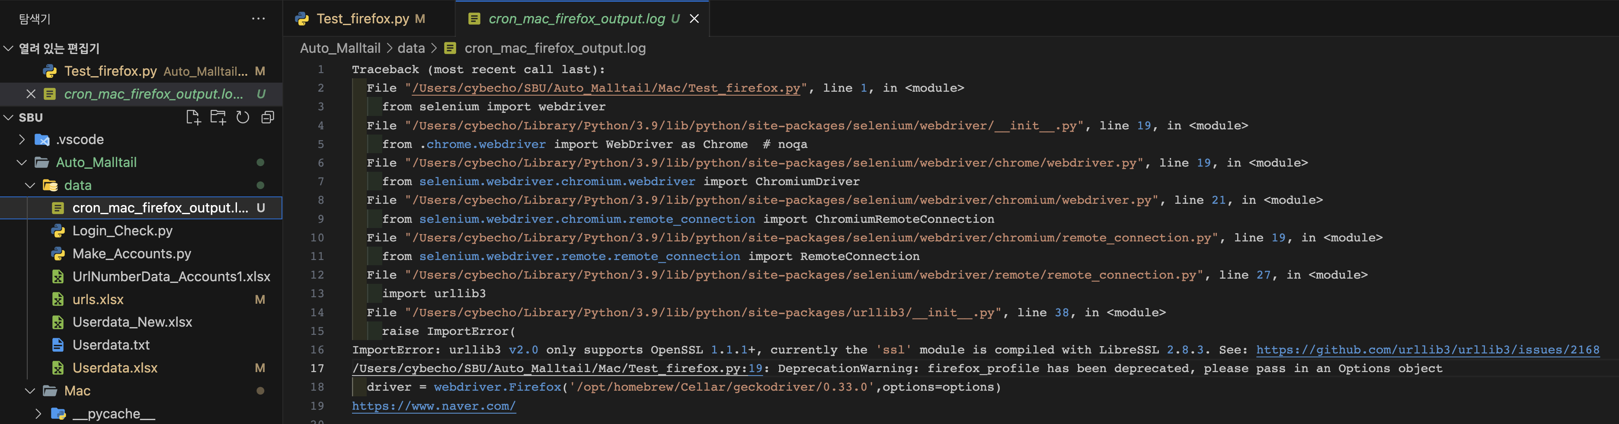The image size is (1619, 424).
Task: Click the data breadcrumb segment
Action: 411,48
